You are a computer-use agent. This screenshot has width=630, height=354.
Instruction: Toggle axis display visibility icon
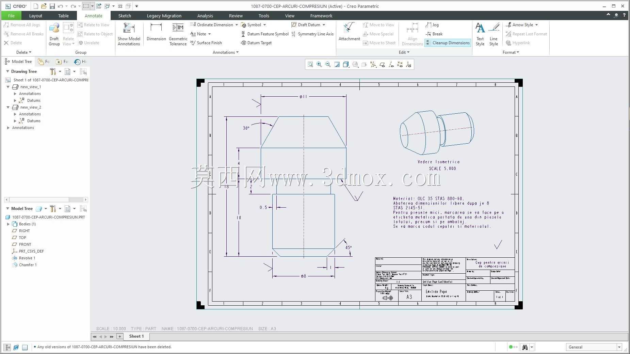click(x=391, y=64)
